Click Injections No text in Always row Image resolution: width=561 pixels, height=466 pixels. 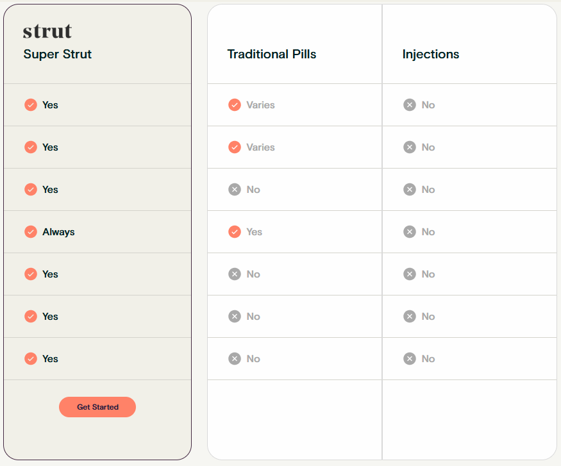(x=428, y=232)
